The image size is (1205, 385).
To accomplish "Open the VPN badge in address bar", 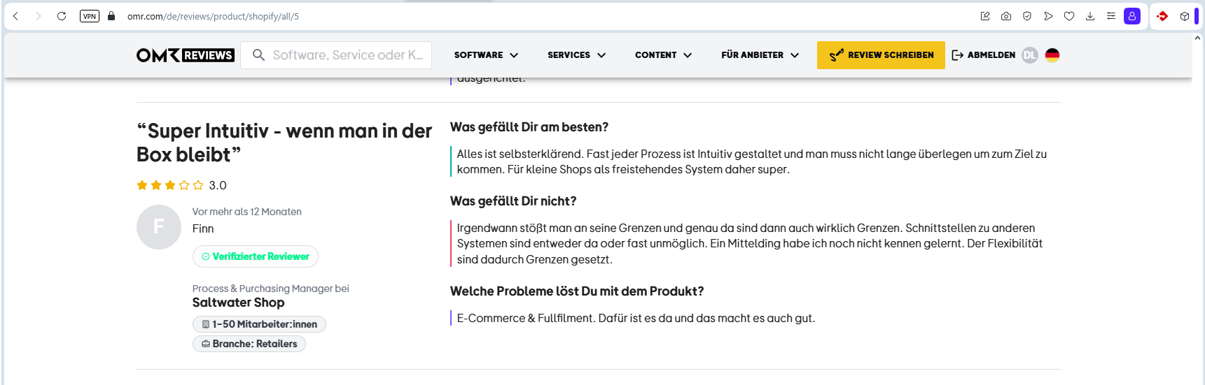I will tap(90, 16).
